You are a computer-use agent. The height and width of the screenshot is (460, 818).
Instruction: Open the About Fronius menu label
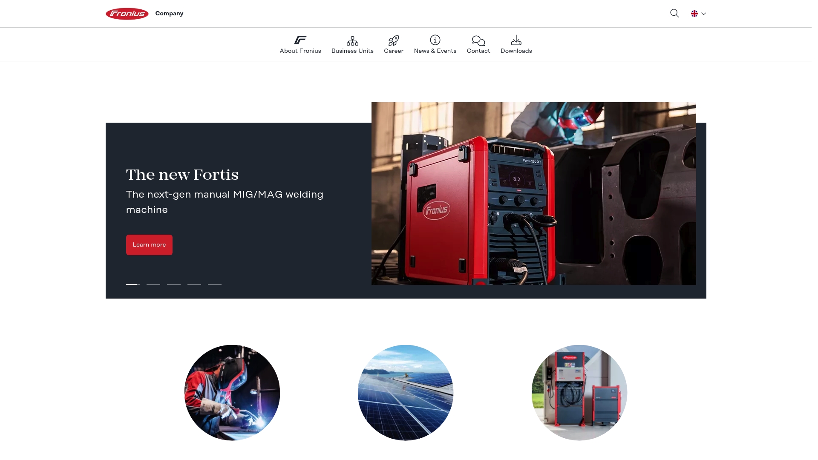pyautogui.click(x=300, y=51)
